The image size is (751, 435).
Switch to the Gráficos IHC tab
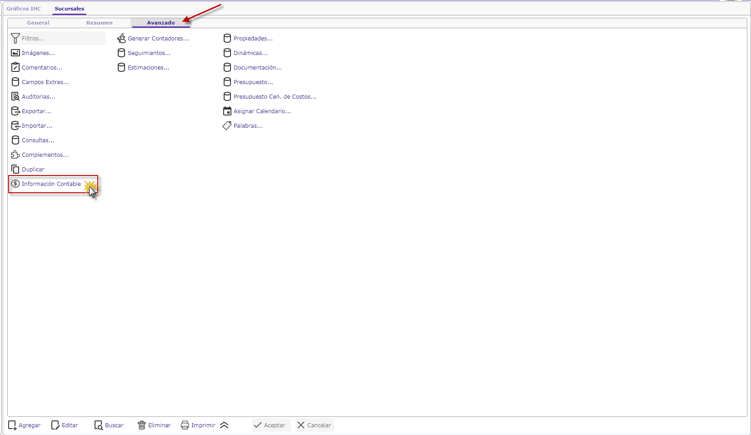click(24, 9)
